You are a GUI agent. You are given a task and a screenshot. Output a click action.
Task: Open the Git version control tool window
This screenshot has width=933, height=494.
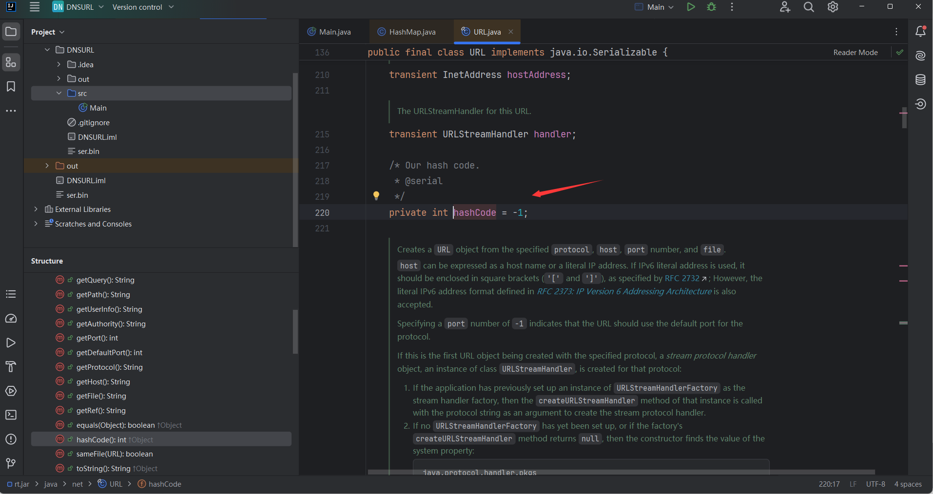coord(11,463)
